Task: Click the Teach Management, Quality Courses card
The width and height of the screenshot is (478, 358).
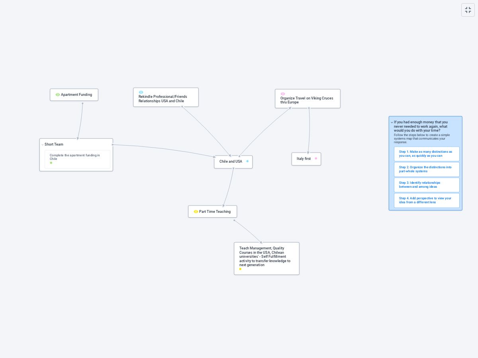Action: pos(266,257)
